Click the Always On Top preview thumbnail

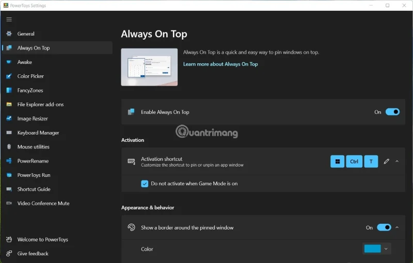point(149,67)
